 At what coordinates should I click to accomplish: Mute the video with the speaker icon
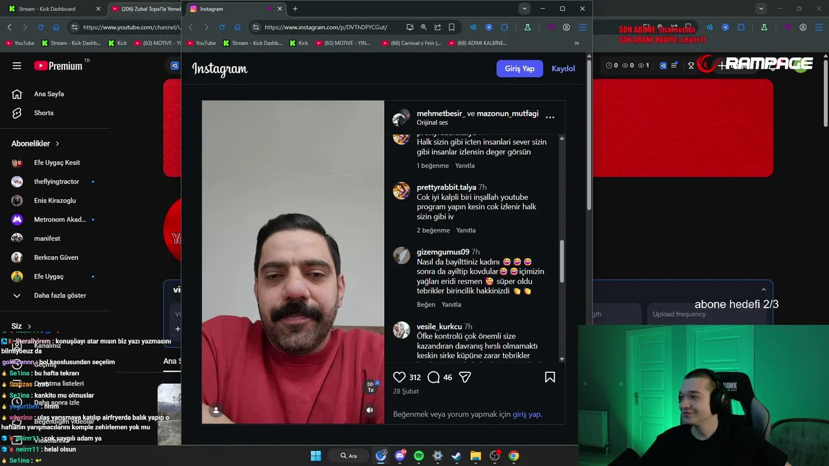pos(370,410)
